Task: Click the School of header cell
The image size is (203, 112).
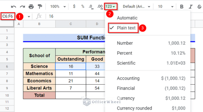Action: 39,56
